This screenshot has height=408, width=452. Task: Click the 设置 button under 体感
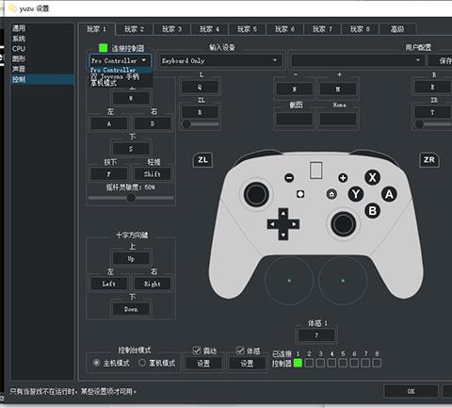[247, 364]
